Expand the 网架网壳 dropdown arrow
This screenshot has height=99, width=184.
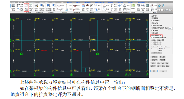(120, 10)
